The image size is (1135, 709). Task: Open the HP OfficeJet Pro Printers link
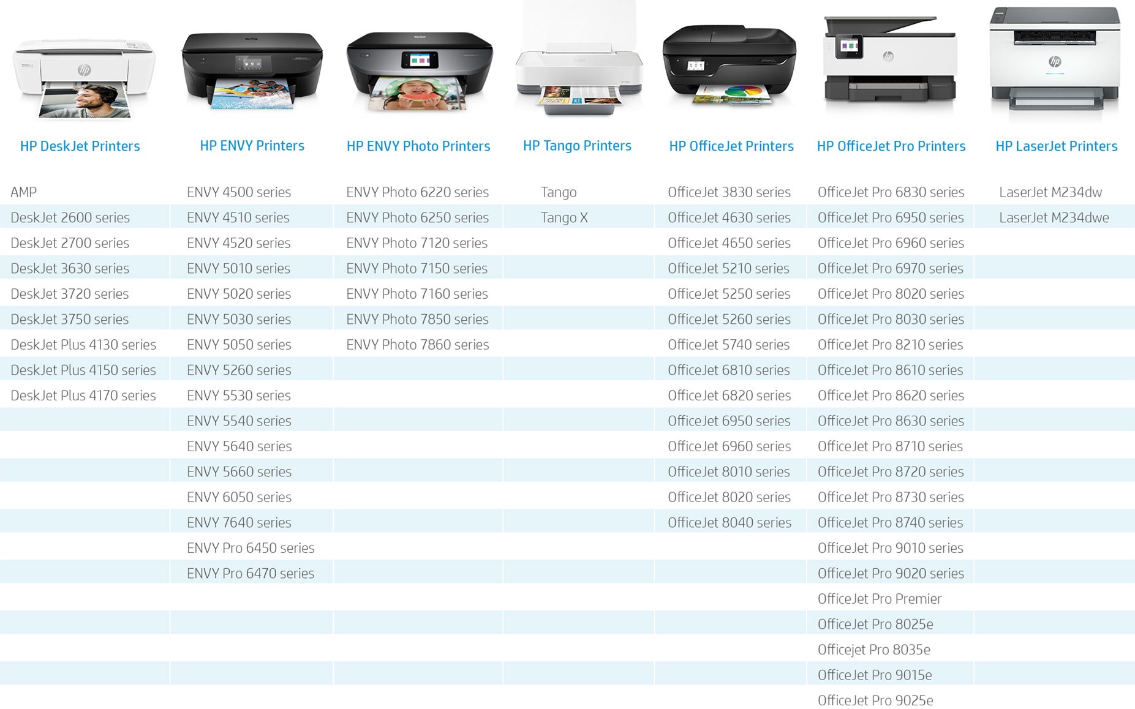(x=891, y=146)
